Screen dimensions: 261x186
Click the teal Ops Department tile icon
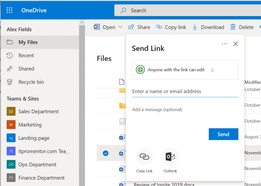[11, 165]
